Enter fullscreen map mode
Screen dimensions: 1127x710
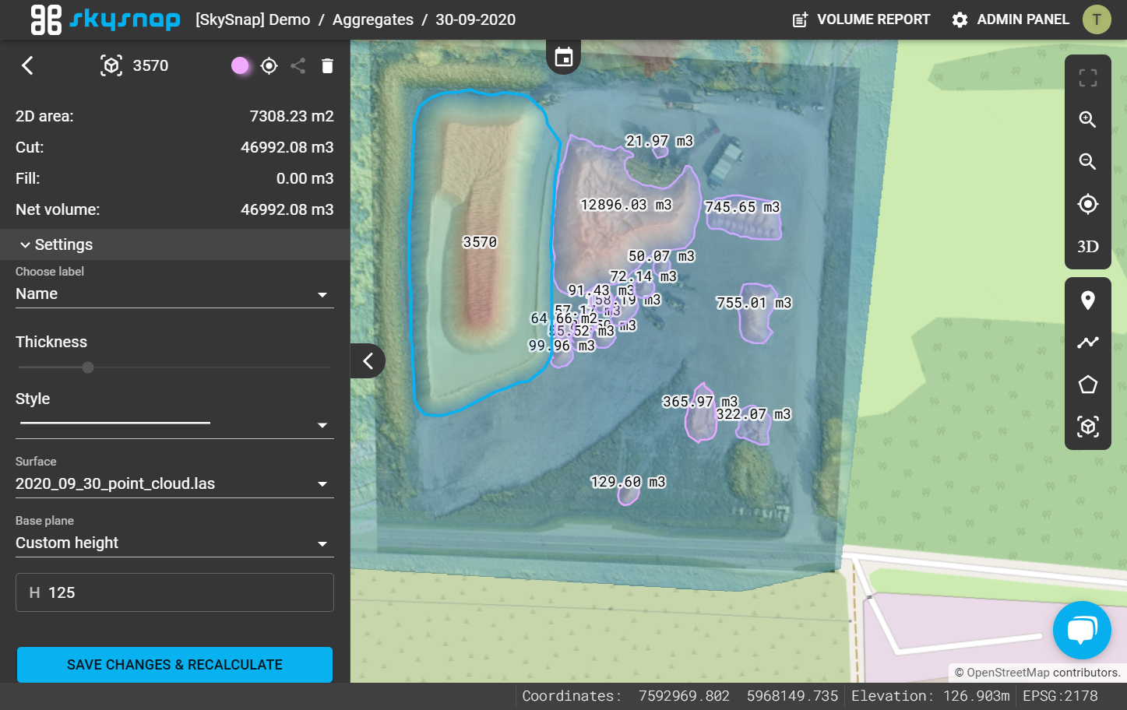[x=1088, y=78]
